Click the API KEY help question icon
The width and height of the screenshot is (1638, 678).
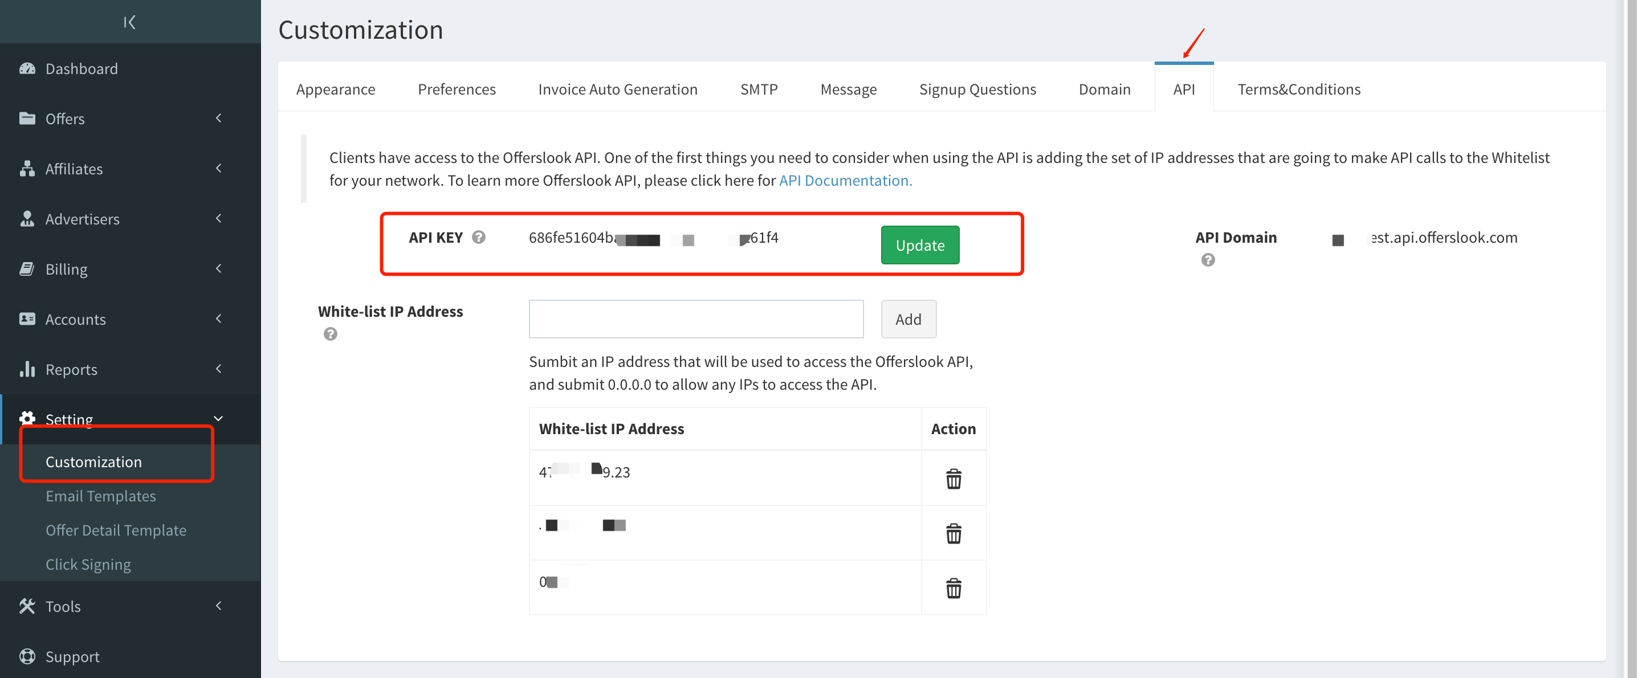coord(479,237)
